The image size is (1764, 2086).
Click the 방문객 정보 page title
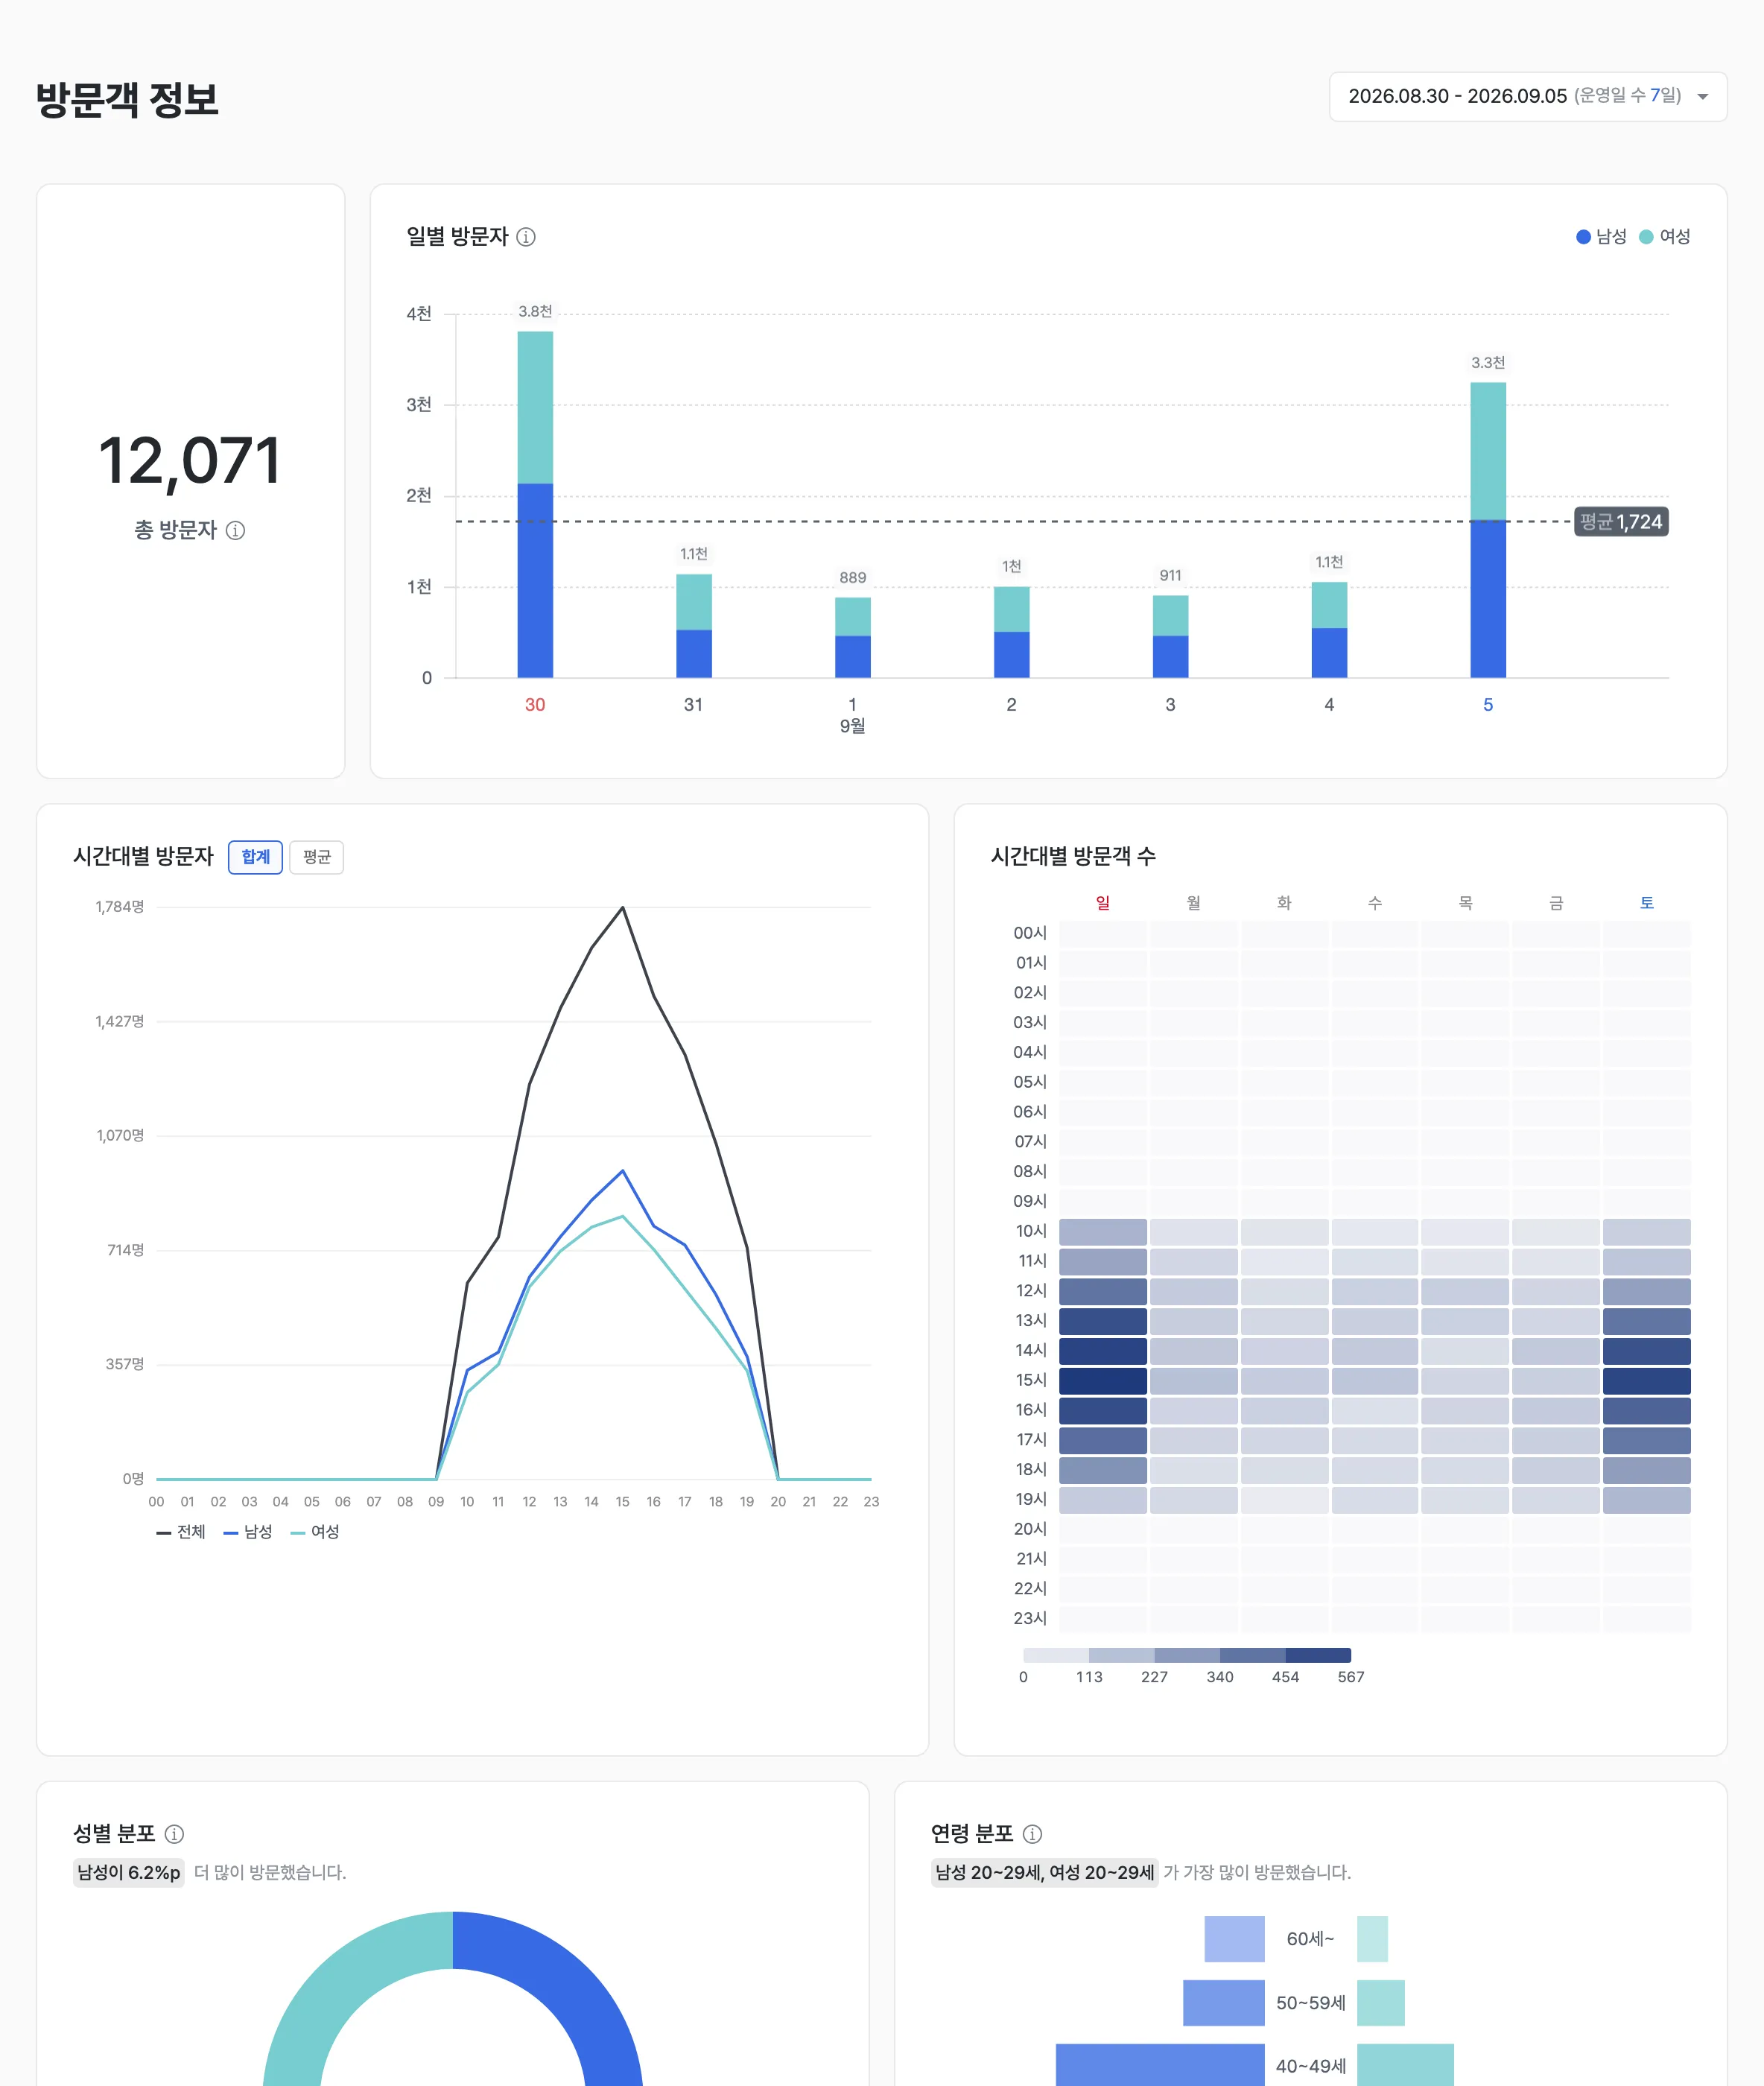(127, 100)
